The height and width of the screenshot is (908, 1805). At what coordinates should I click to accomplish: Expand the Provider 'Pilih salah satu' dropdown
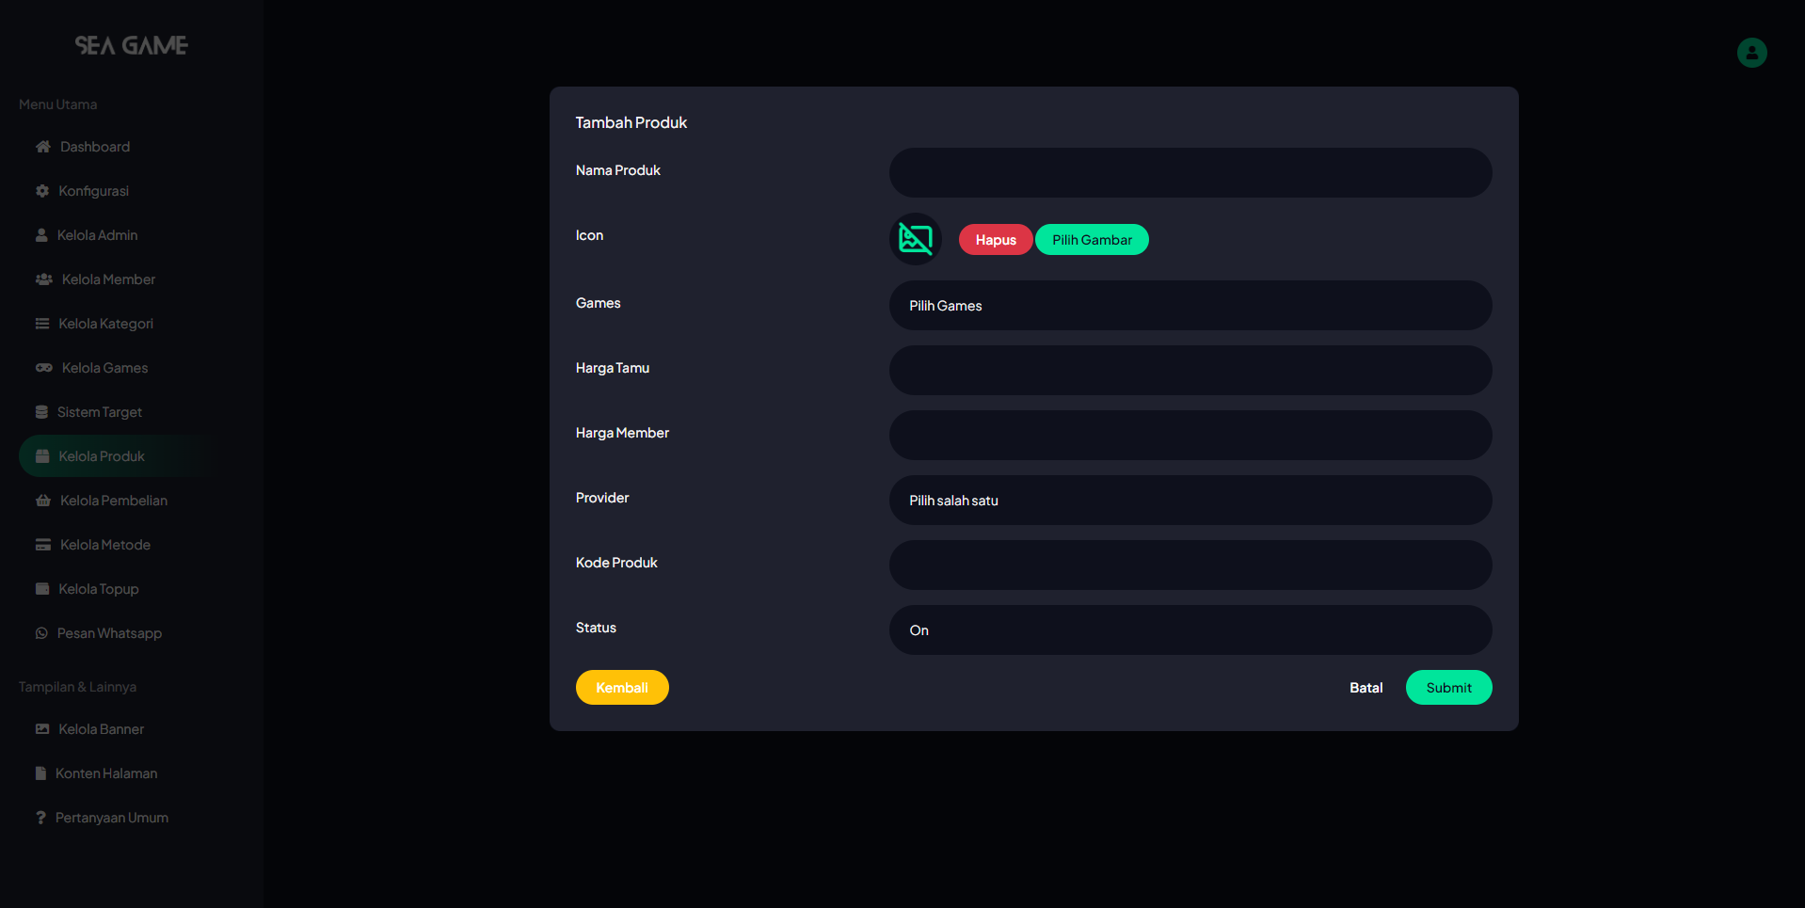coord(1190,501)
